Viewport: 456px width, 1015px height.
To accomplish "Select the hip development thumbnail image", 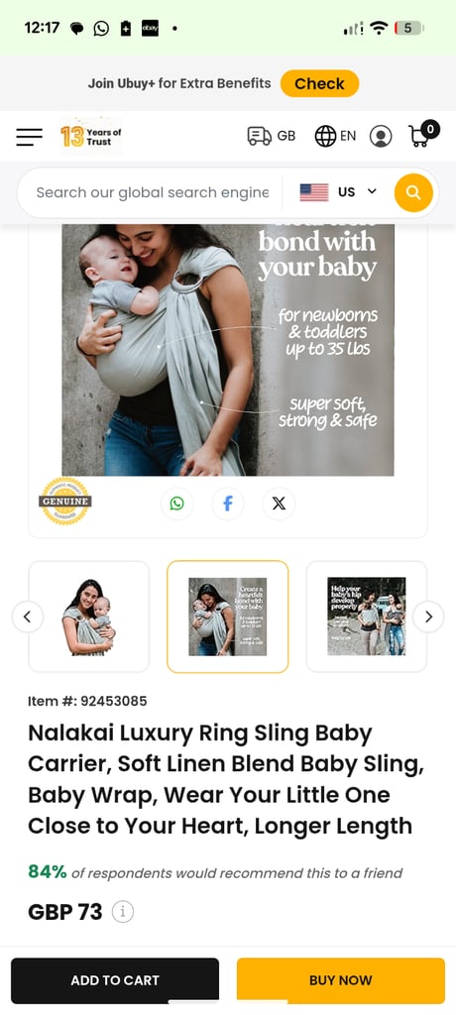I will coord(367,617).
